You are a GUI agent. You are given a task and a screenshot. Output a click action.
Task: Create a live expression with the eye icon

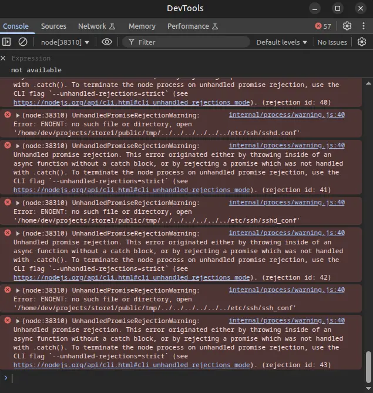click(x=106, y=42)
